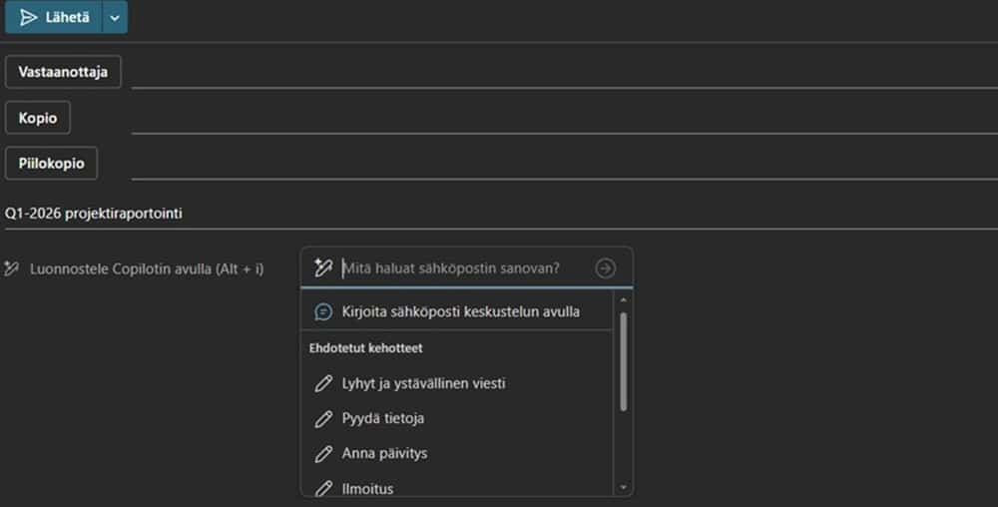Choose Pyydä tietoja prompt

(x=456, y=418)
